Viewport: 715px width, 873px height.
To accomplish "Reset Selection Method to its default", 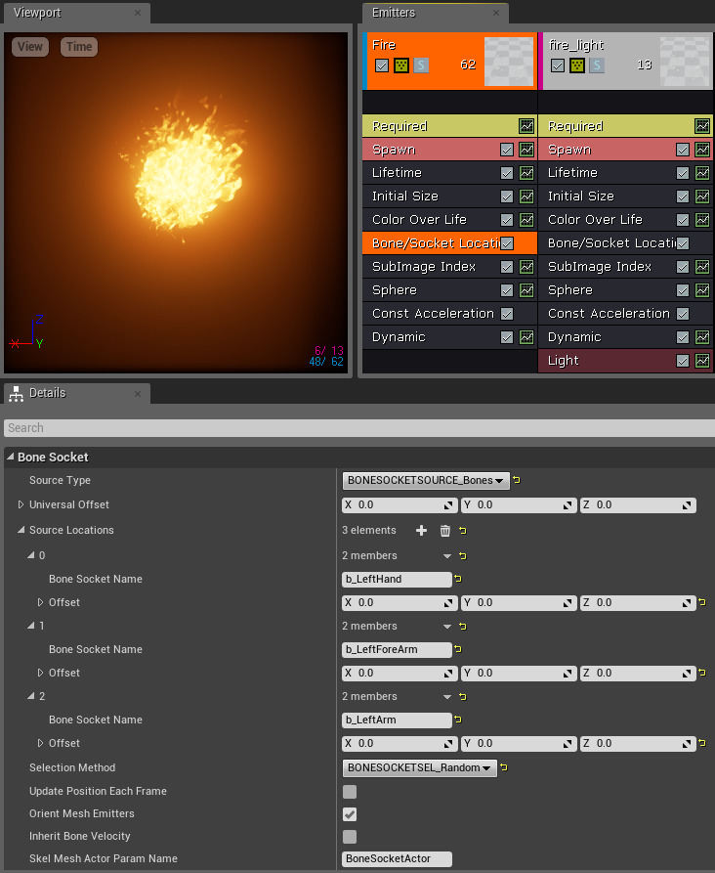I will point(503,767).
